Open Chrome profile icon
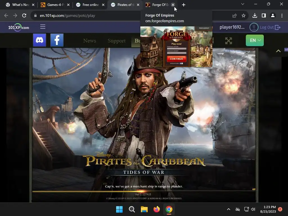 [273, 16]
